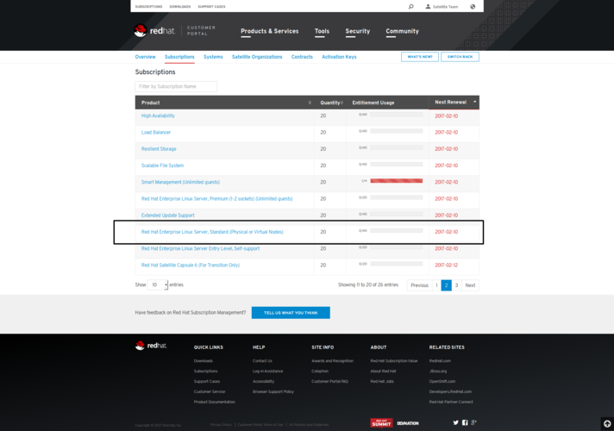614x431 pixels.
Task: Open RHEL Server, Premium (1-2 sockets) subscription
Action: click(216, 199)
